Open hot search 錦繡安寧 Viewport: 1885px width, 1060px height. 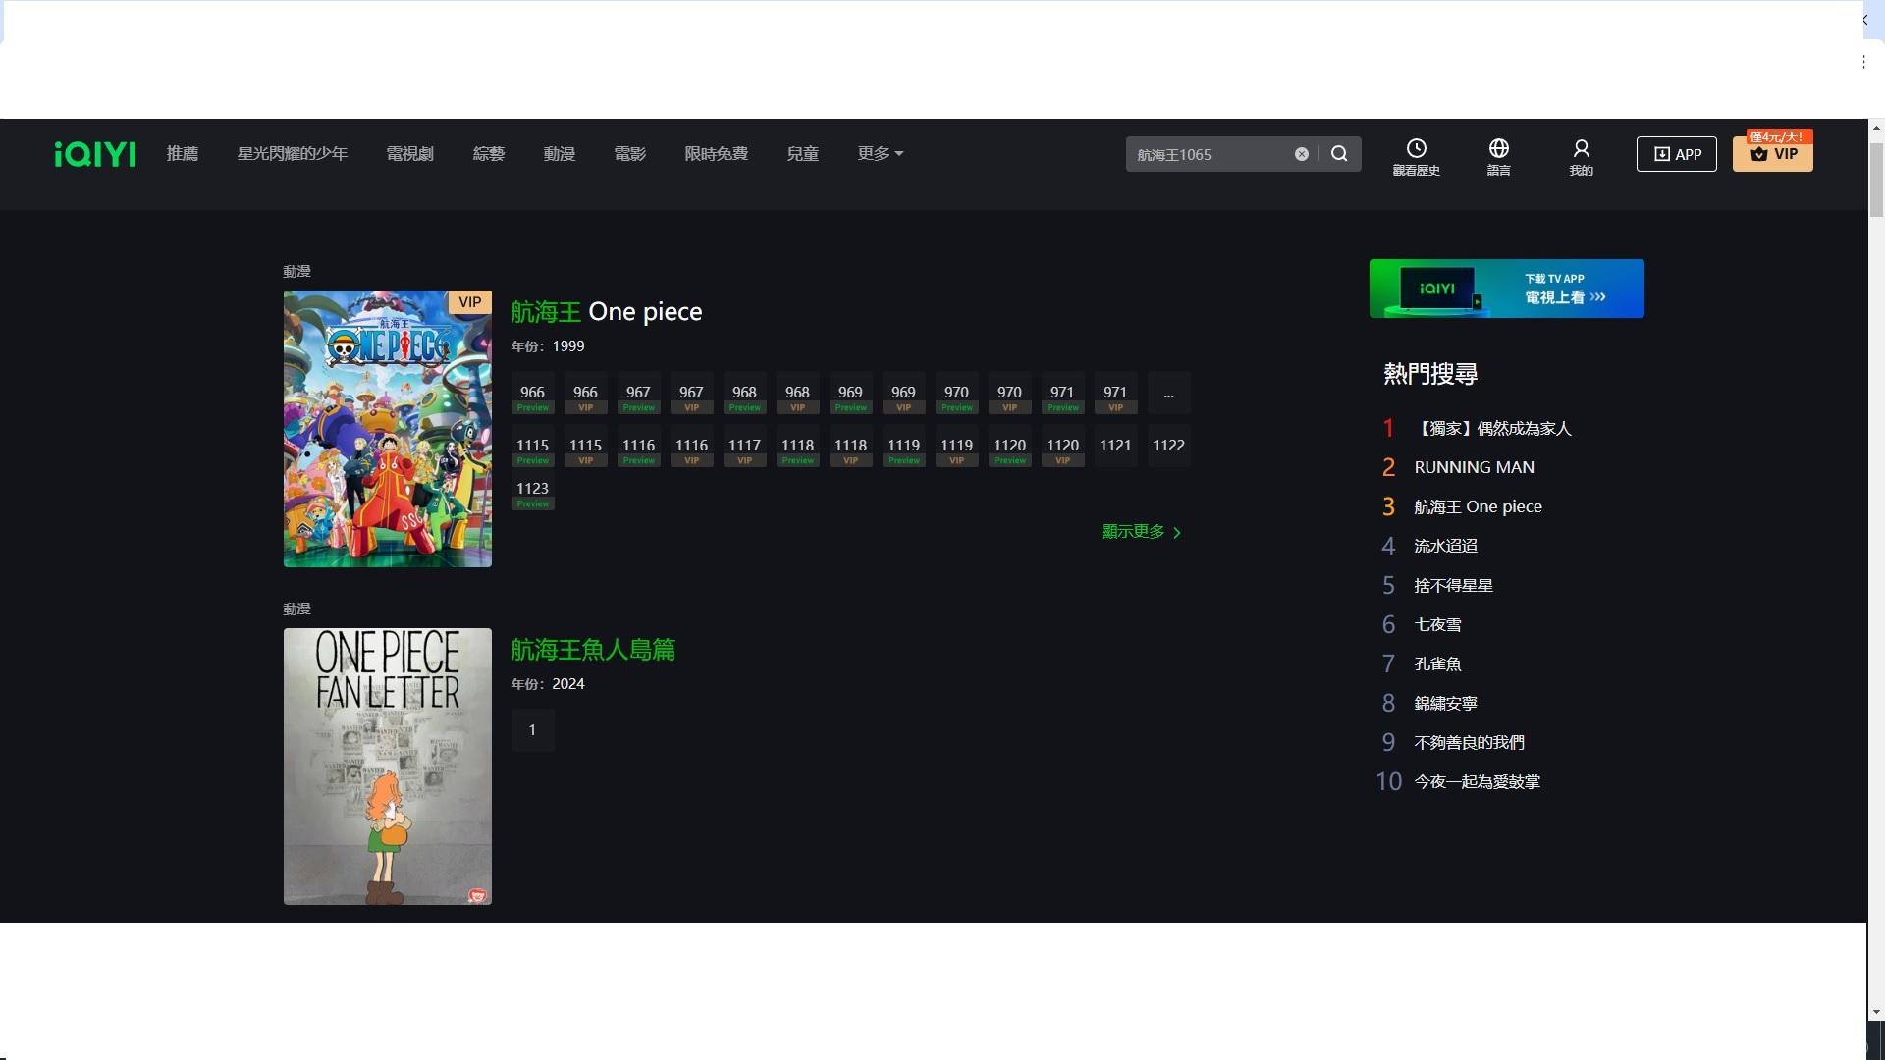(x=1445, y=704)
